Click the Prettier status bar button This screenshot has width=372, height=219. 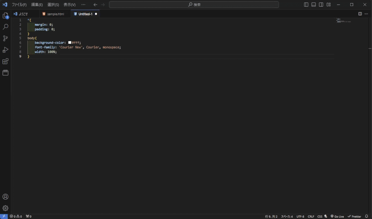354,216
